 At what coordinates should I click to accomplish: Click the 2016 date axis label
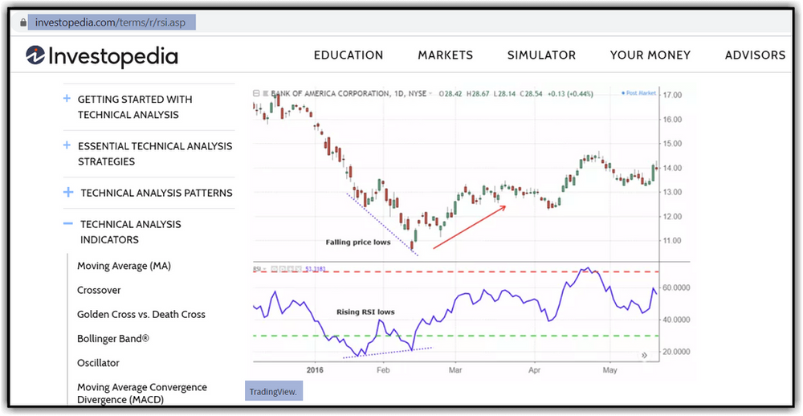tap(316, 369)
